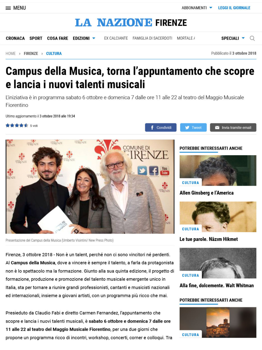Share article via Facebook Condividi button
Image resolution: width=262 pixels, height=350 pixels.
click(x=161, y=127)
